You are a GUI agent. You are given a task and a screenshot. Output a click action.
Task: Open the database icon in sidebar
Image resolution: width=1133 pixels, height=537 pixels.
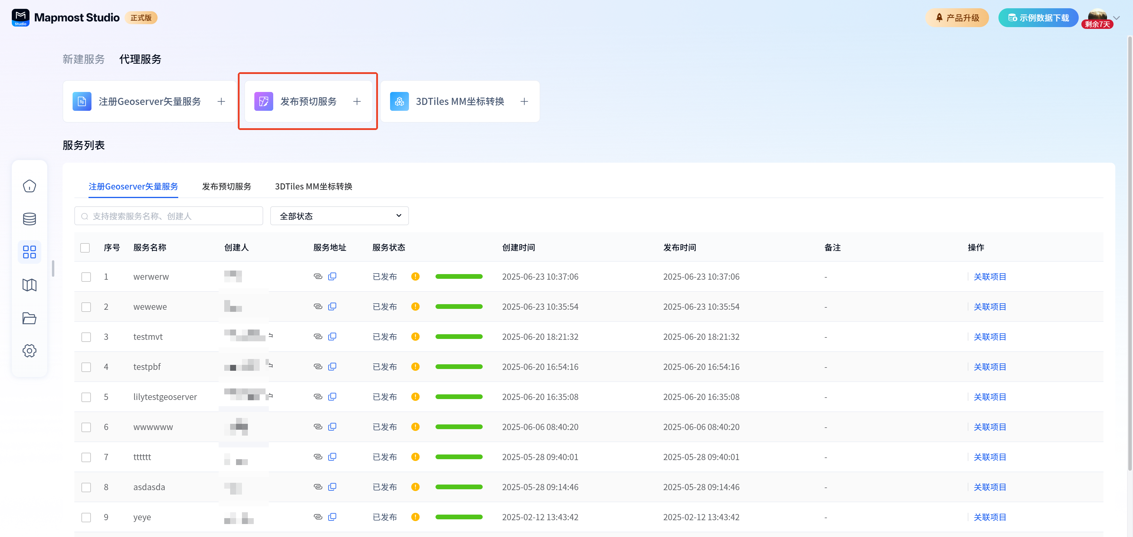click(30, 219)
